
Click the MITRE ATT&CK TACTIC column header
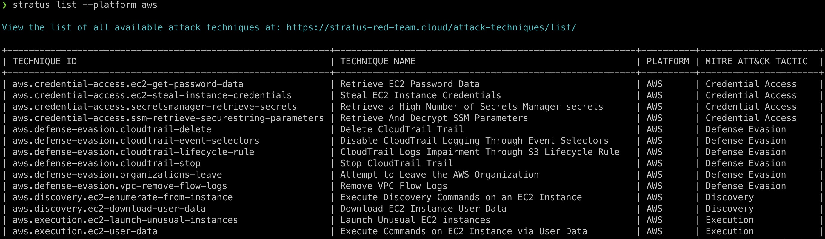(x=756, y=61)
